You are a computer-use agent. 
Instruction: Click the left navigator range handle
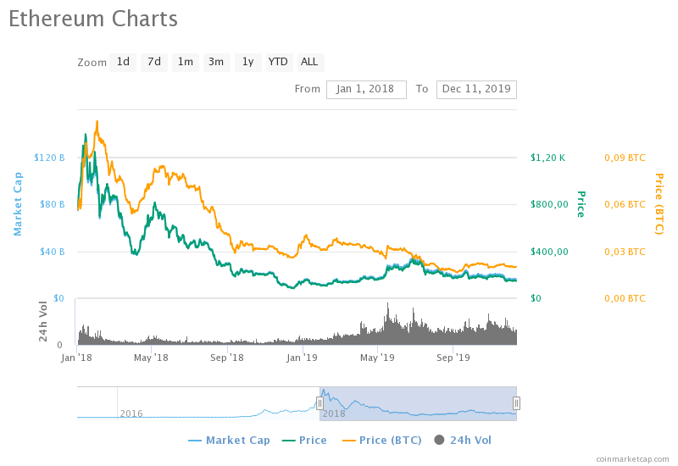coord(320,403)
